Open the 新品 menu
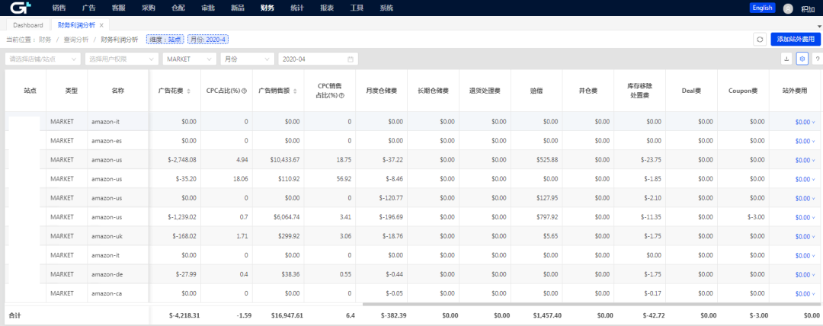The image size is (823, 326). click(x=237, y=8)
